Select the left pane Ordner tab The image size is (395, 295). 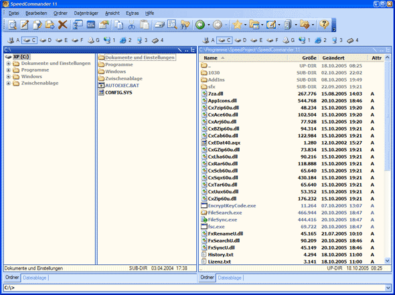pos(12,278)
